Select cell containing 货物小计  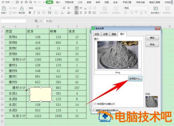16,60
